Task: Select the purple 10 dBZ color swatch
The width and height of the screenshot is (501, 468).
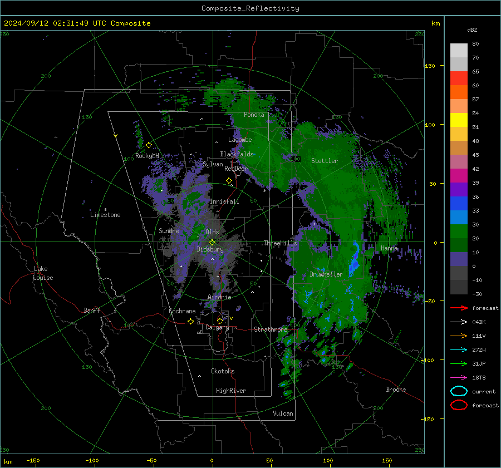Action: tap(459, 259)
